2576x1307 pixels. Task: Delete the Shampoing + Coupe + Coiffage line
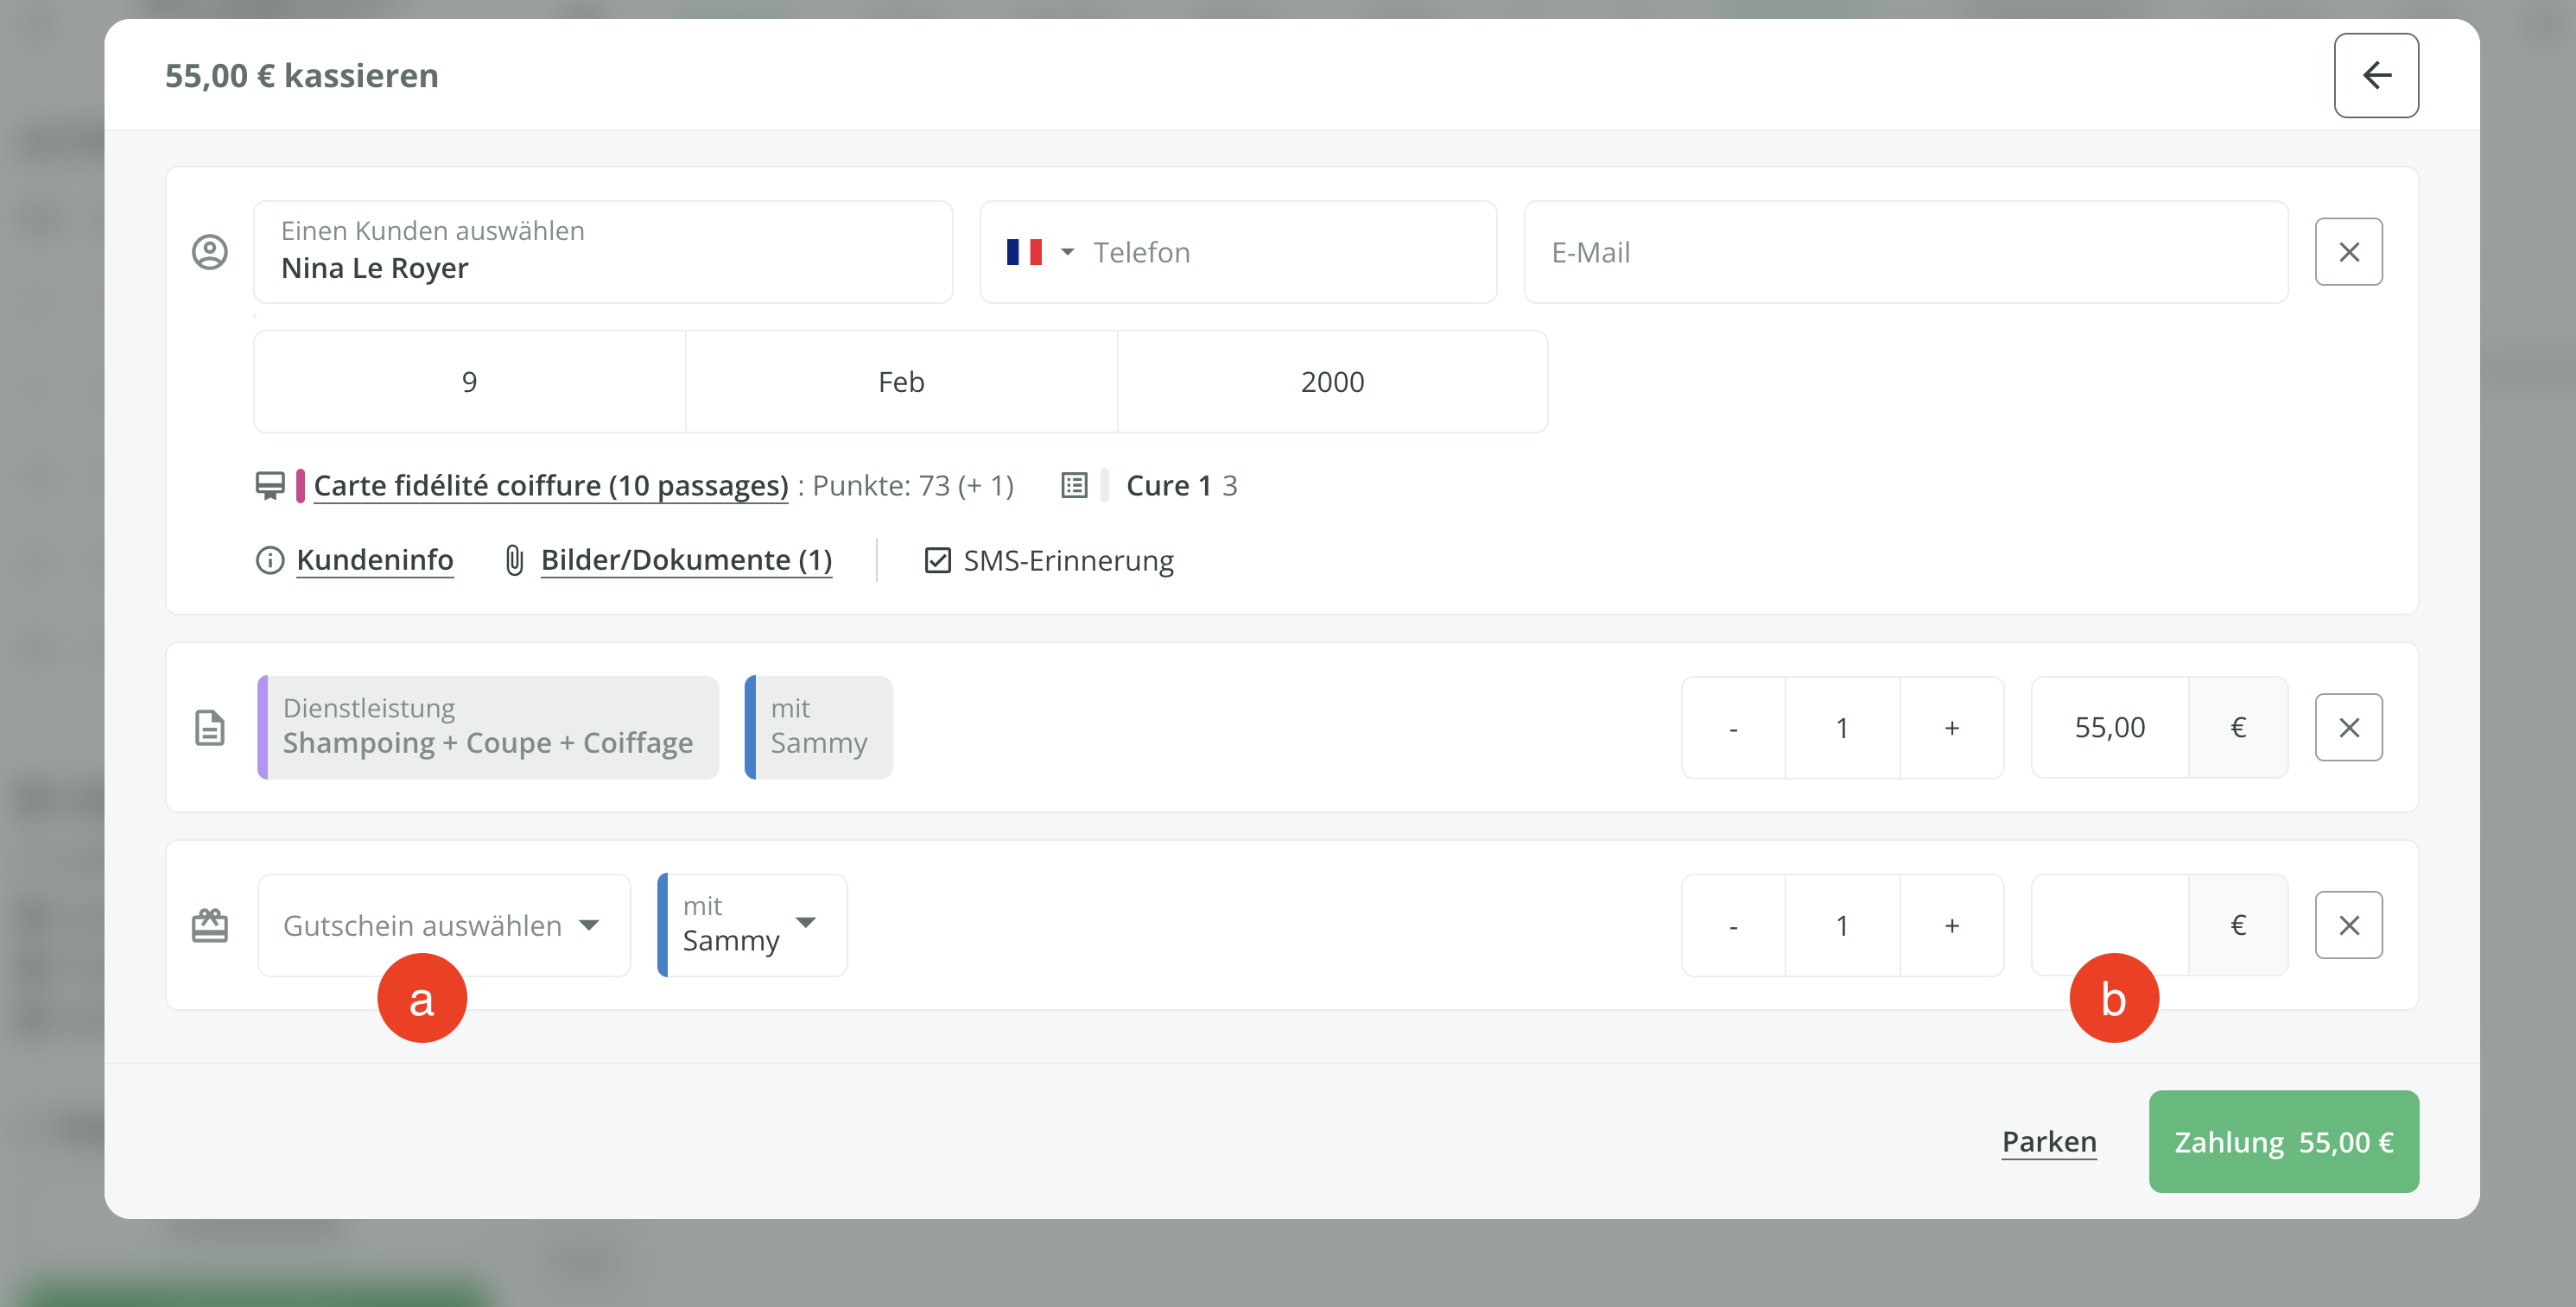(2348, 728)
